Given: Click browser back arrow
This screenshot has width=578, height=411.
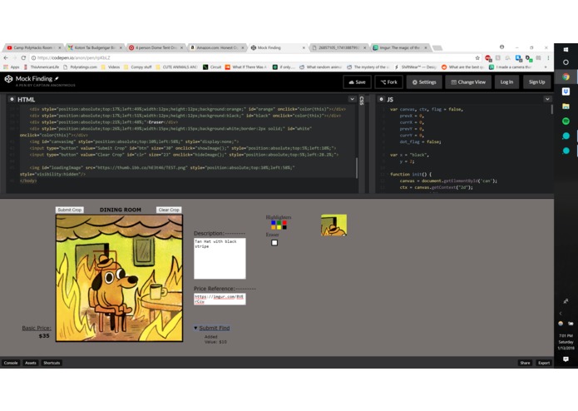Looking at the screenshot, I should 6,58.
